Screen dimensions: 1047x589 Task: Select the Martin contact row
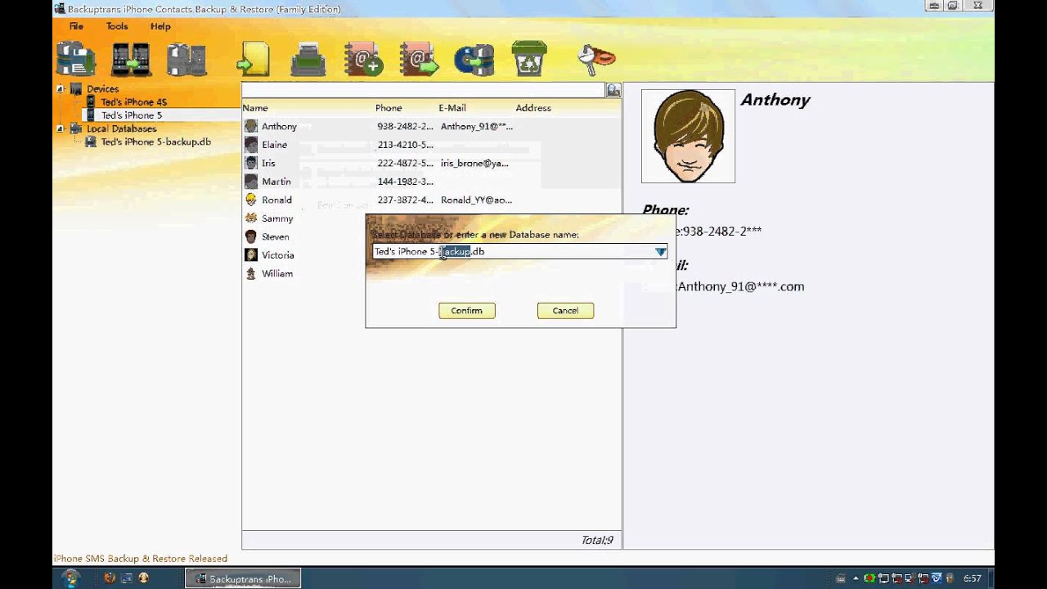tap(431, 182)
